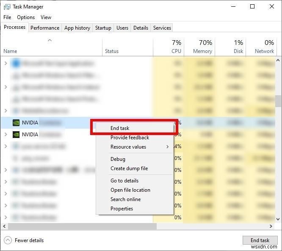Click the Resource values submenu arrow

(167, 147)
